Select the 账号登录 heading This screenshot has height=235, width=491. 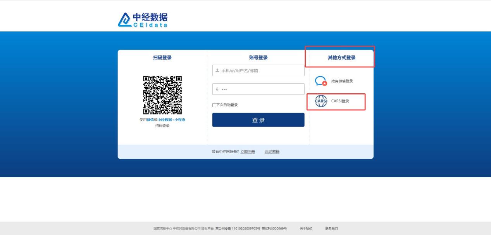coord(258,58)
